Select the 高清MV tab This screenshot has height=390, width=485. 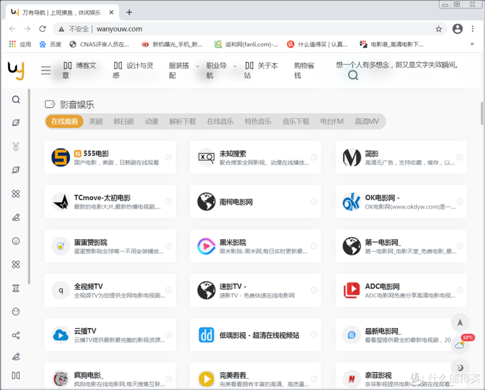tap(367, 121)
